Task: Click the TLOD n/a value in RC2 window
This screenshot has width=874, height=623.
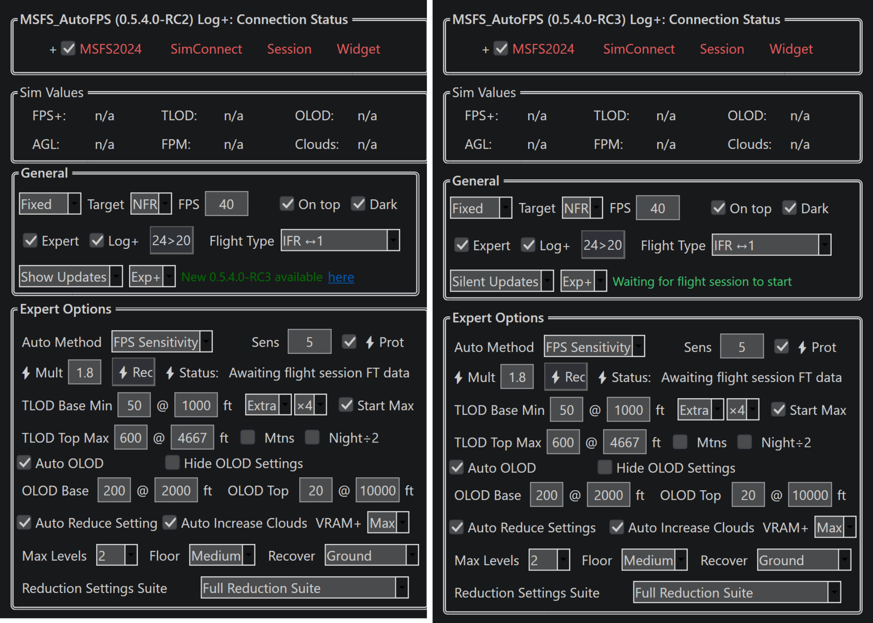Action: 233,116
